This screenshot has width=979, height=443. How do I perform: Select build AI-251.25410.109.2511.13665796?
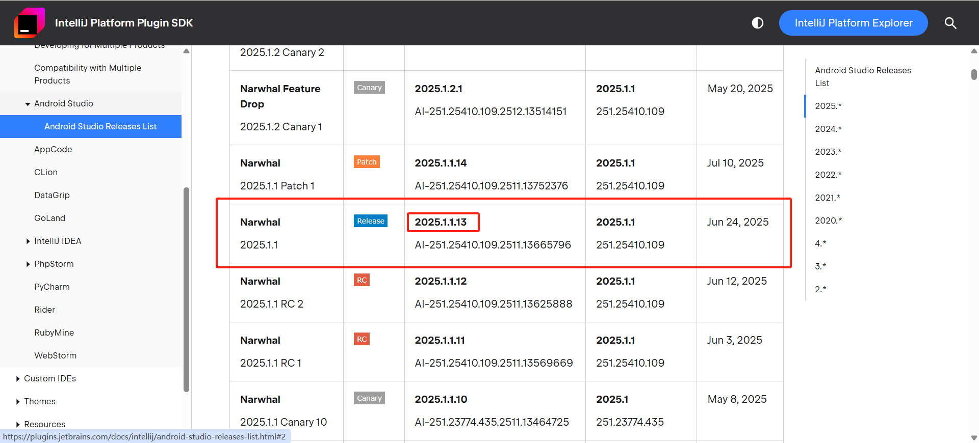[x=493, y=245]
